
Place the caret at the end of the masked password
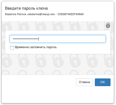coord(39,39)
